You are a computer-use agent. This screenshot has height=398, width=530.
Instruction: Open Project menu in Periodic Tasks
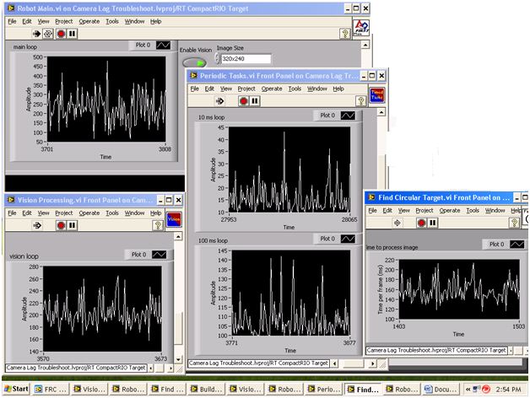246,89
